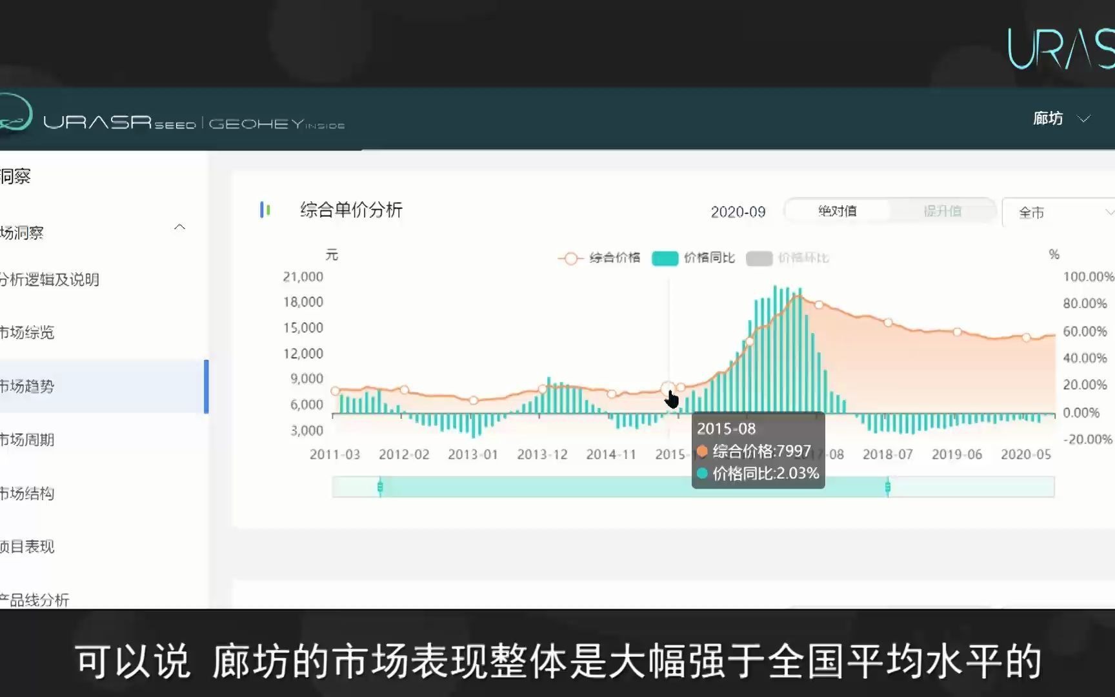Select the 市场趋势 sidebar item
This screenshot has width=1115, height=697.
(x=103, y=386)
